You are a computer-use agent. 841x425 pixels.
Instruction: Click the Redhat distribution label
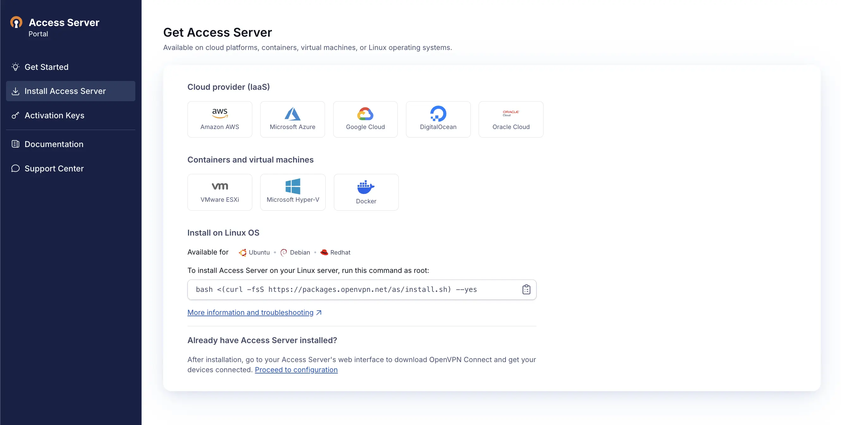(340, 252)
